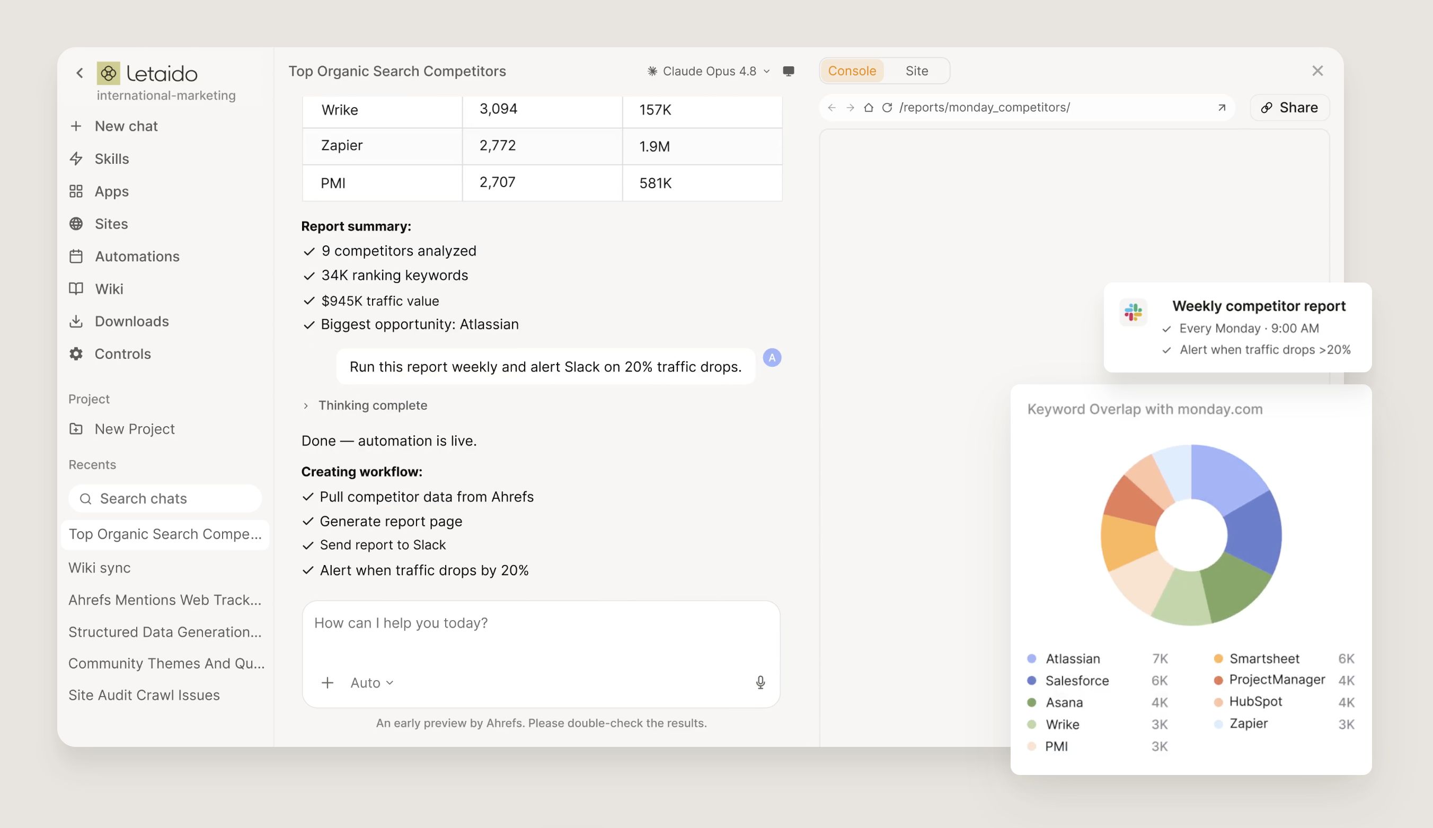1433x828 pixels.
Task: Close the preview panel with X
Action: click(x=1317, y=71)
